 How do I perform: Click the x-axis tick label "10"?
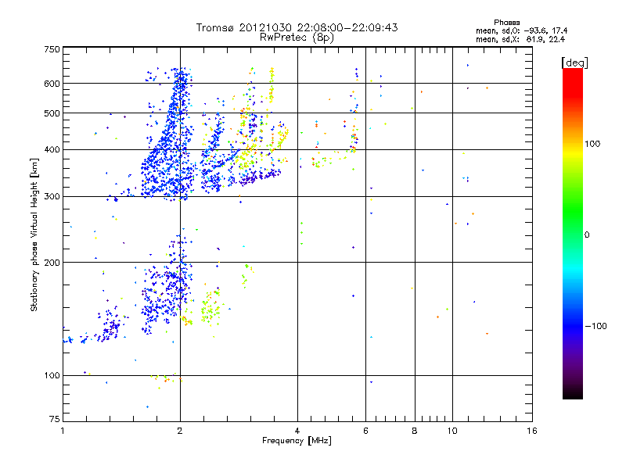coord(452,431)
